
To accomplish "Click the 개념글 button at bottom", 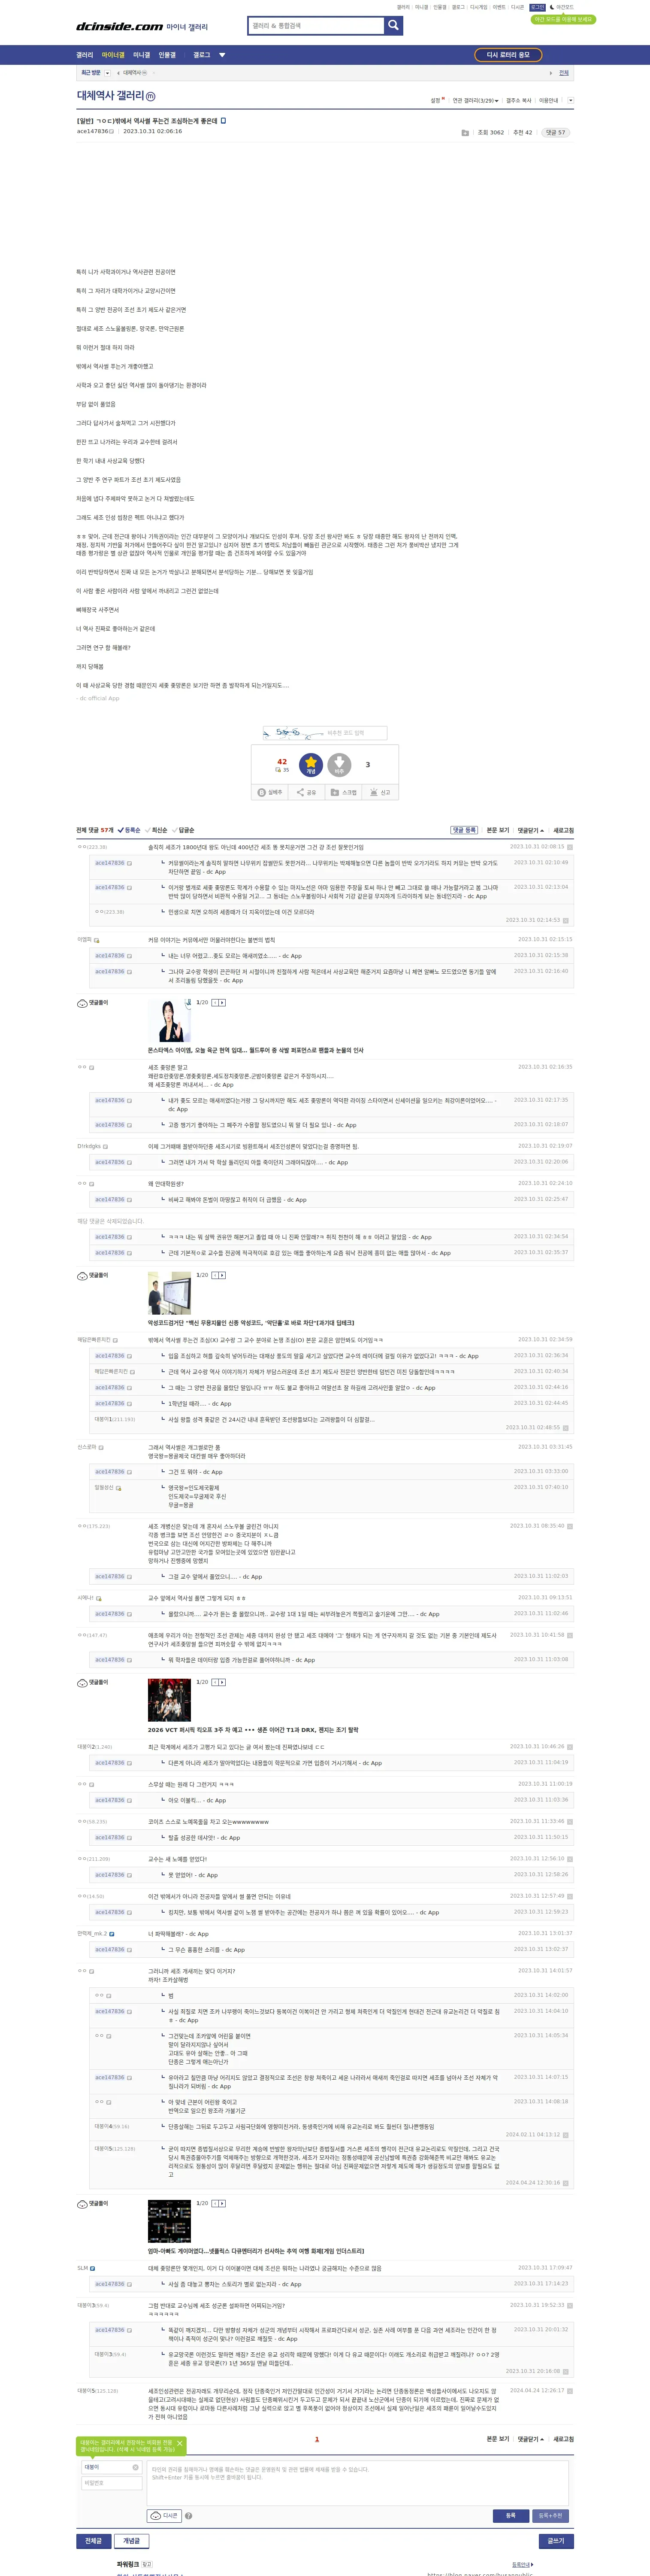I will pos(132,2540).
